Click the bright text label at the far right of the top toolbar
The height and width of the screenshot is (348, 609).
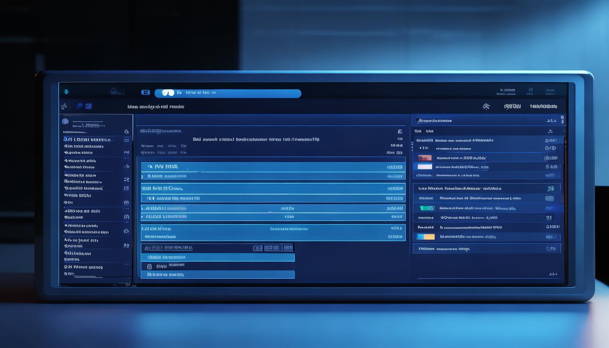(x=543, y=106)
